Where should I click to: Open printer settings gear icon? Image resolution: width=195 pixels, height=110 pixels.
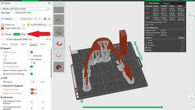coord(49,3)
